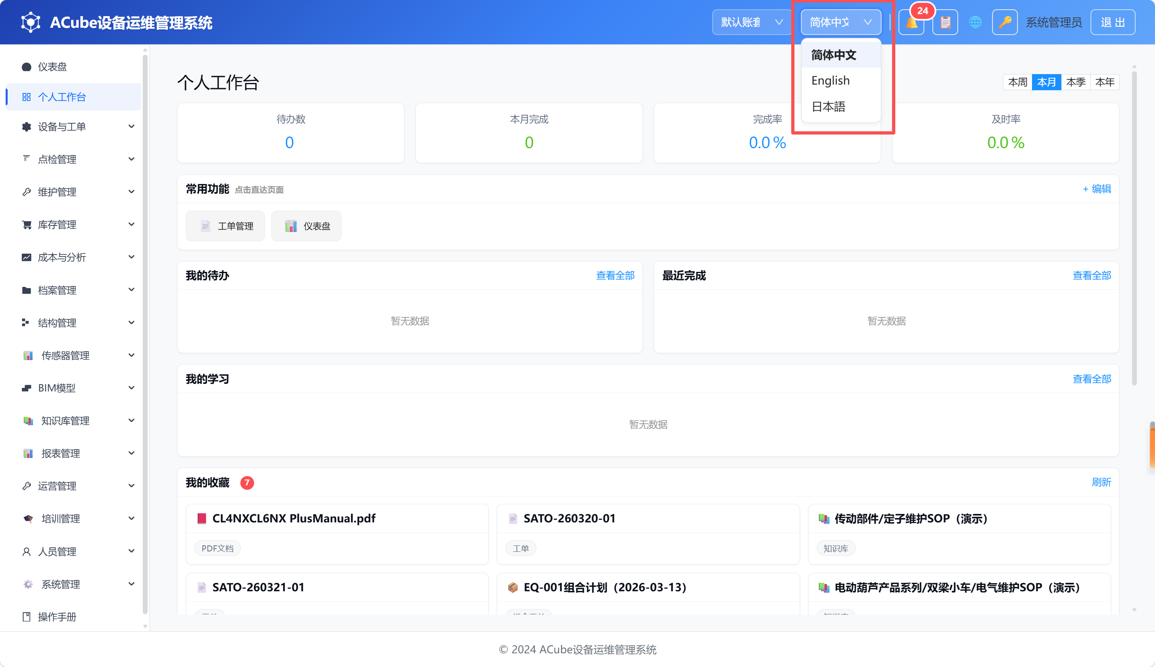The image size is (1155, 667).
Task: Open the notification bell icon
Action: [911, 22]
